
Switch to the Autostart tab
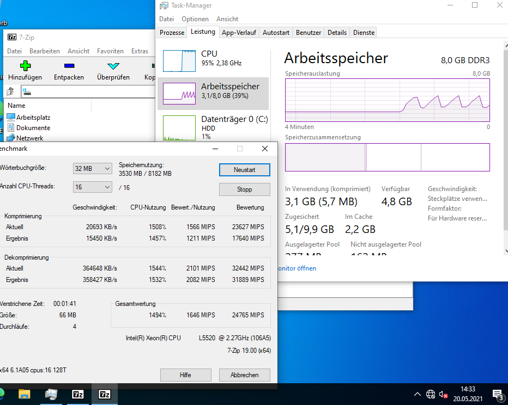tap(276, 33)
